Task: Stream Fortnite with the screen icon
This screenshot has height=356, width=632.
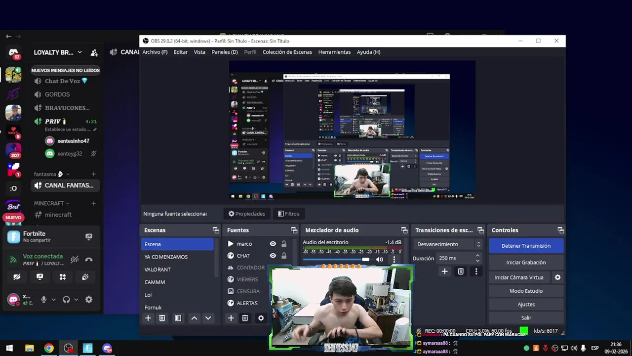Action: point(89,237)
